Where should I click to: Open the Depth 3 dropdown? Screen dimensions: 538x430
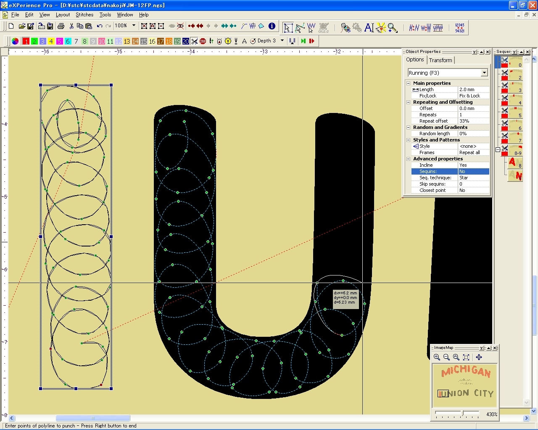click(x=282, y=41)
